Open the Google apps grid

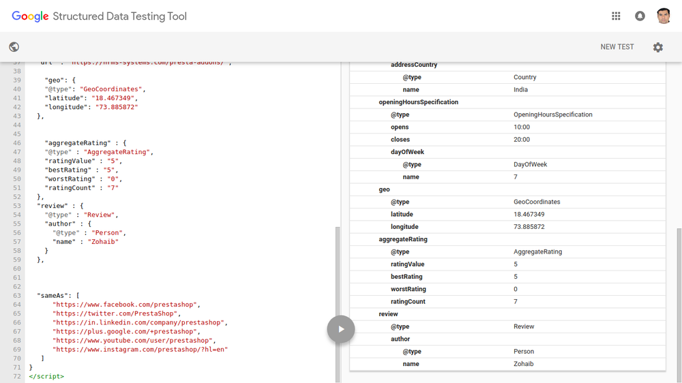[616, 16]
